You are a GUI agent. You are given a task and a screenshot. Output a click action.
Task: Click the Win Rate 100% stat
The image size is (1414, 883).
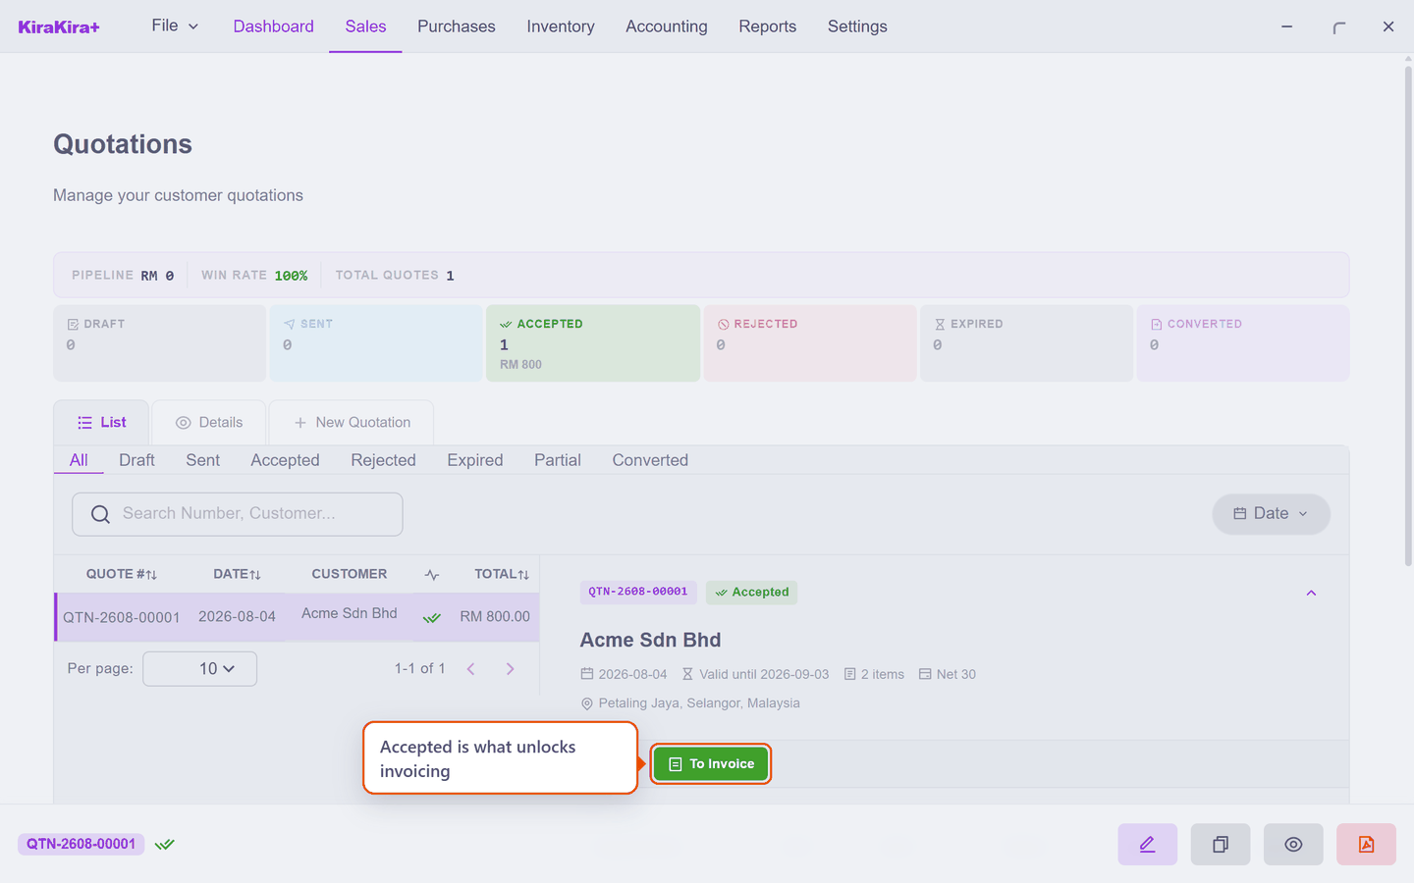tap(254, 276)
